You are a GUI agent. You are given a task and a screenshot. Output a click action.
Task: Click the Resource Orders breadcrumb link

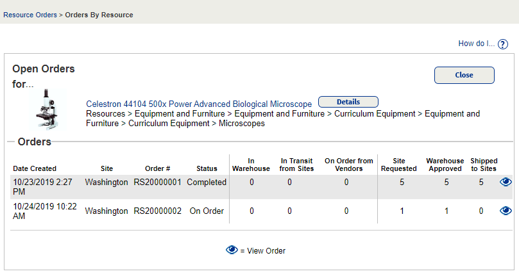(30, 15)
